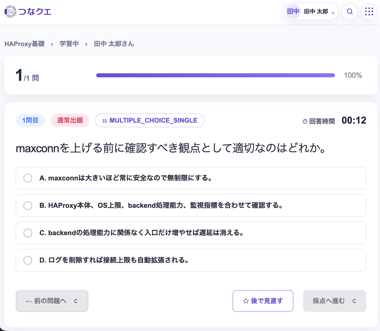The image size is (380, 331).
Task: Click the つなクエ logo icon
Action: (x=10, y=11)
